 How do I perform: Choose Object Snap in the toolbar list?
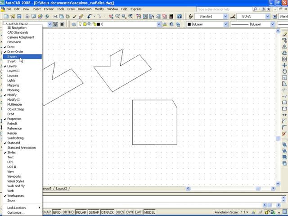coord(22,109)
